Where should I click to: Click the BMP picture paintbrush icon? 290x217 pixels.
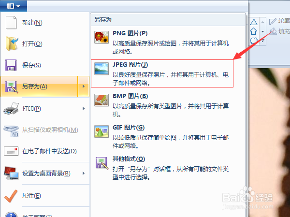pos(101,100)
